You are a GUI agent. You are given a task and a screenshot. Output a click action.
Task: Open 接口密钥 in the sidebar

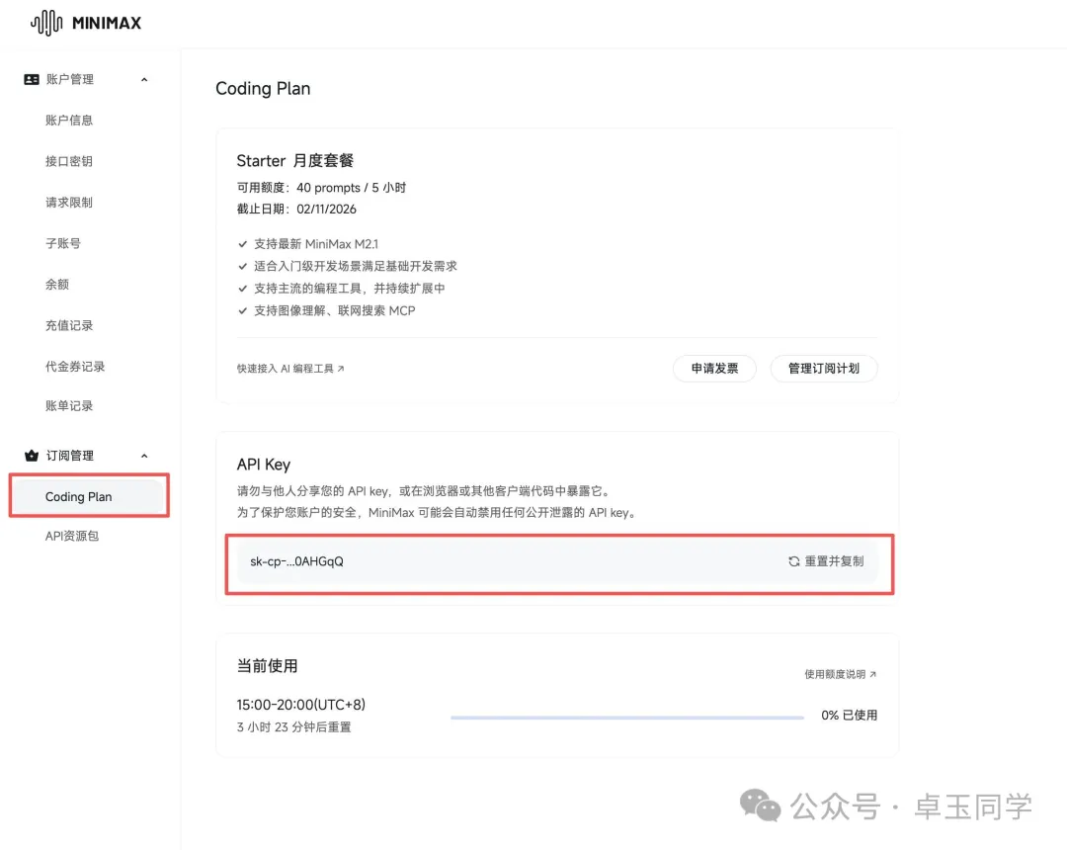click(69, 161)
